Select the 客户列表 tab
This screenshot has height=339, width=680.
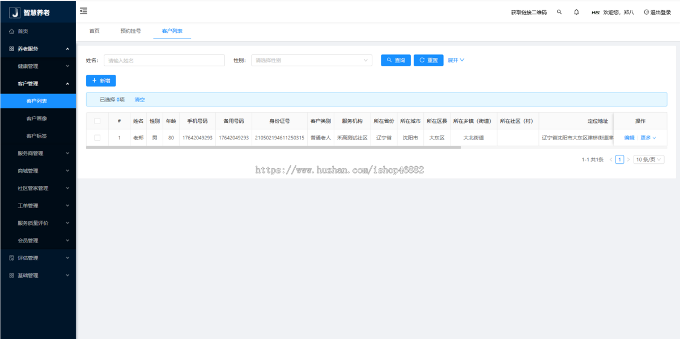[x=172, y=31]
